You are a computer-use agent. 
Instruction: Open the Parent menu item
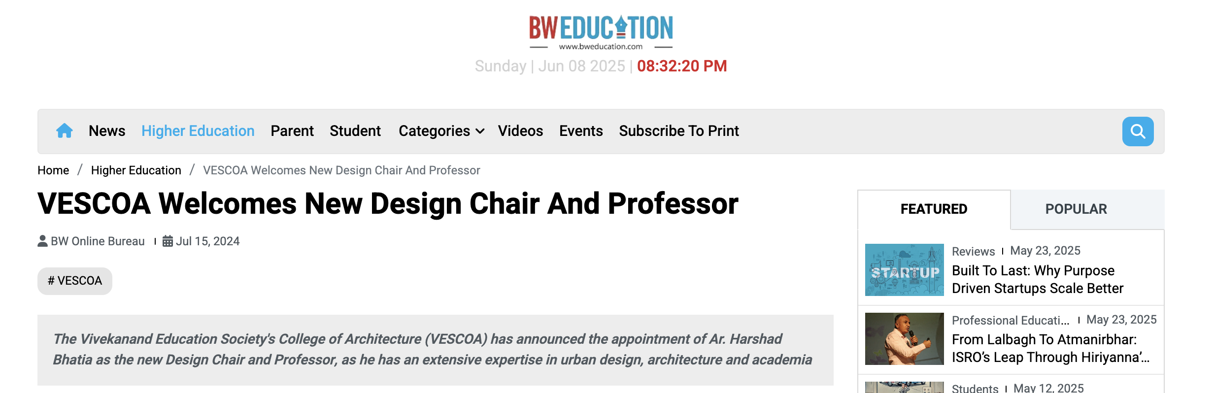[292, 131]
